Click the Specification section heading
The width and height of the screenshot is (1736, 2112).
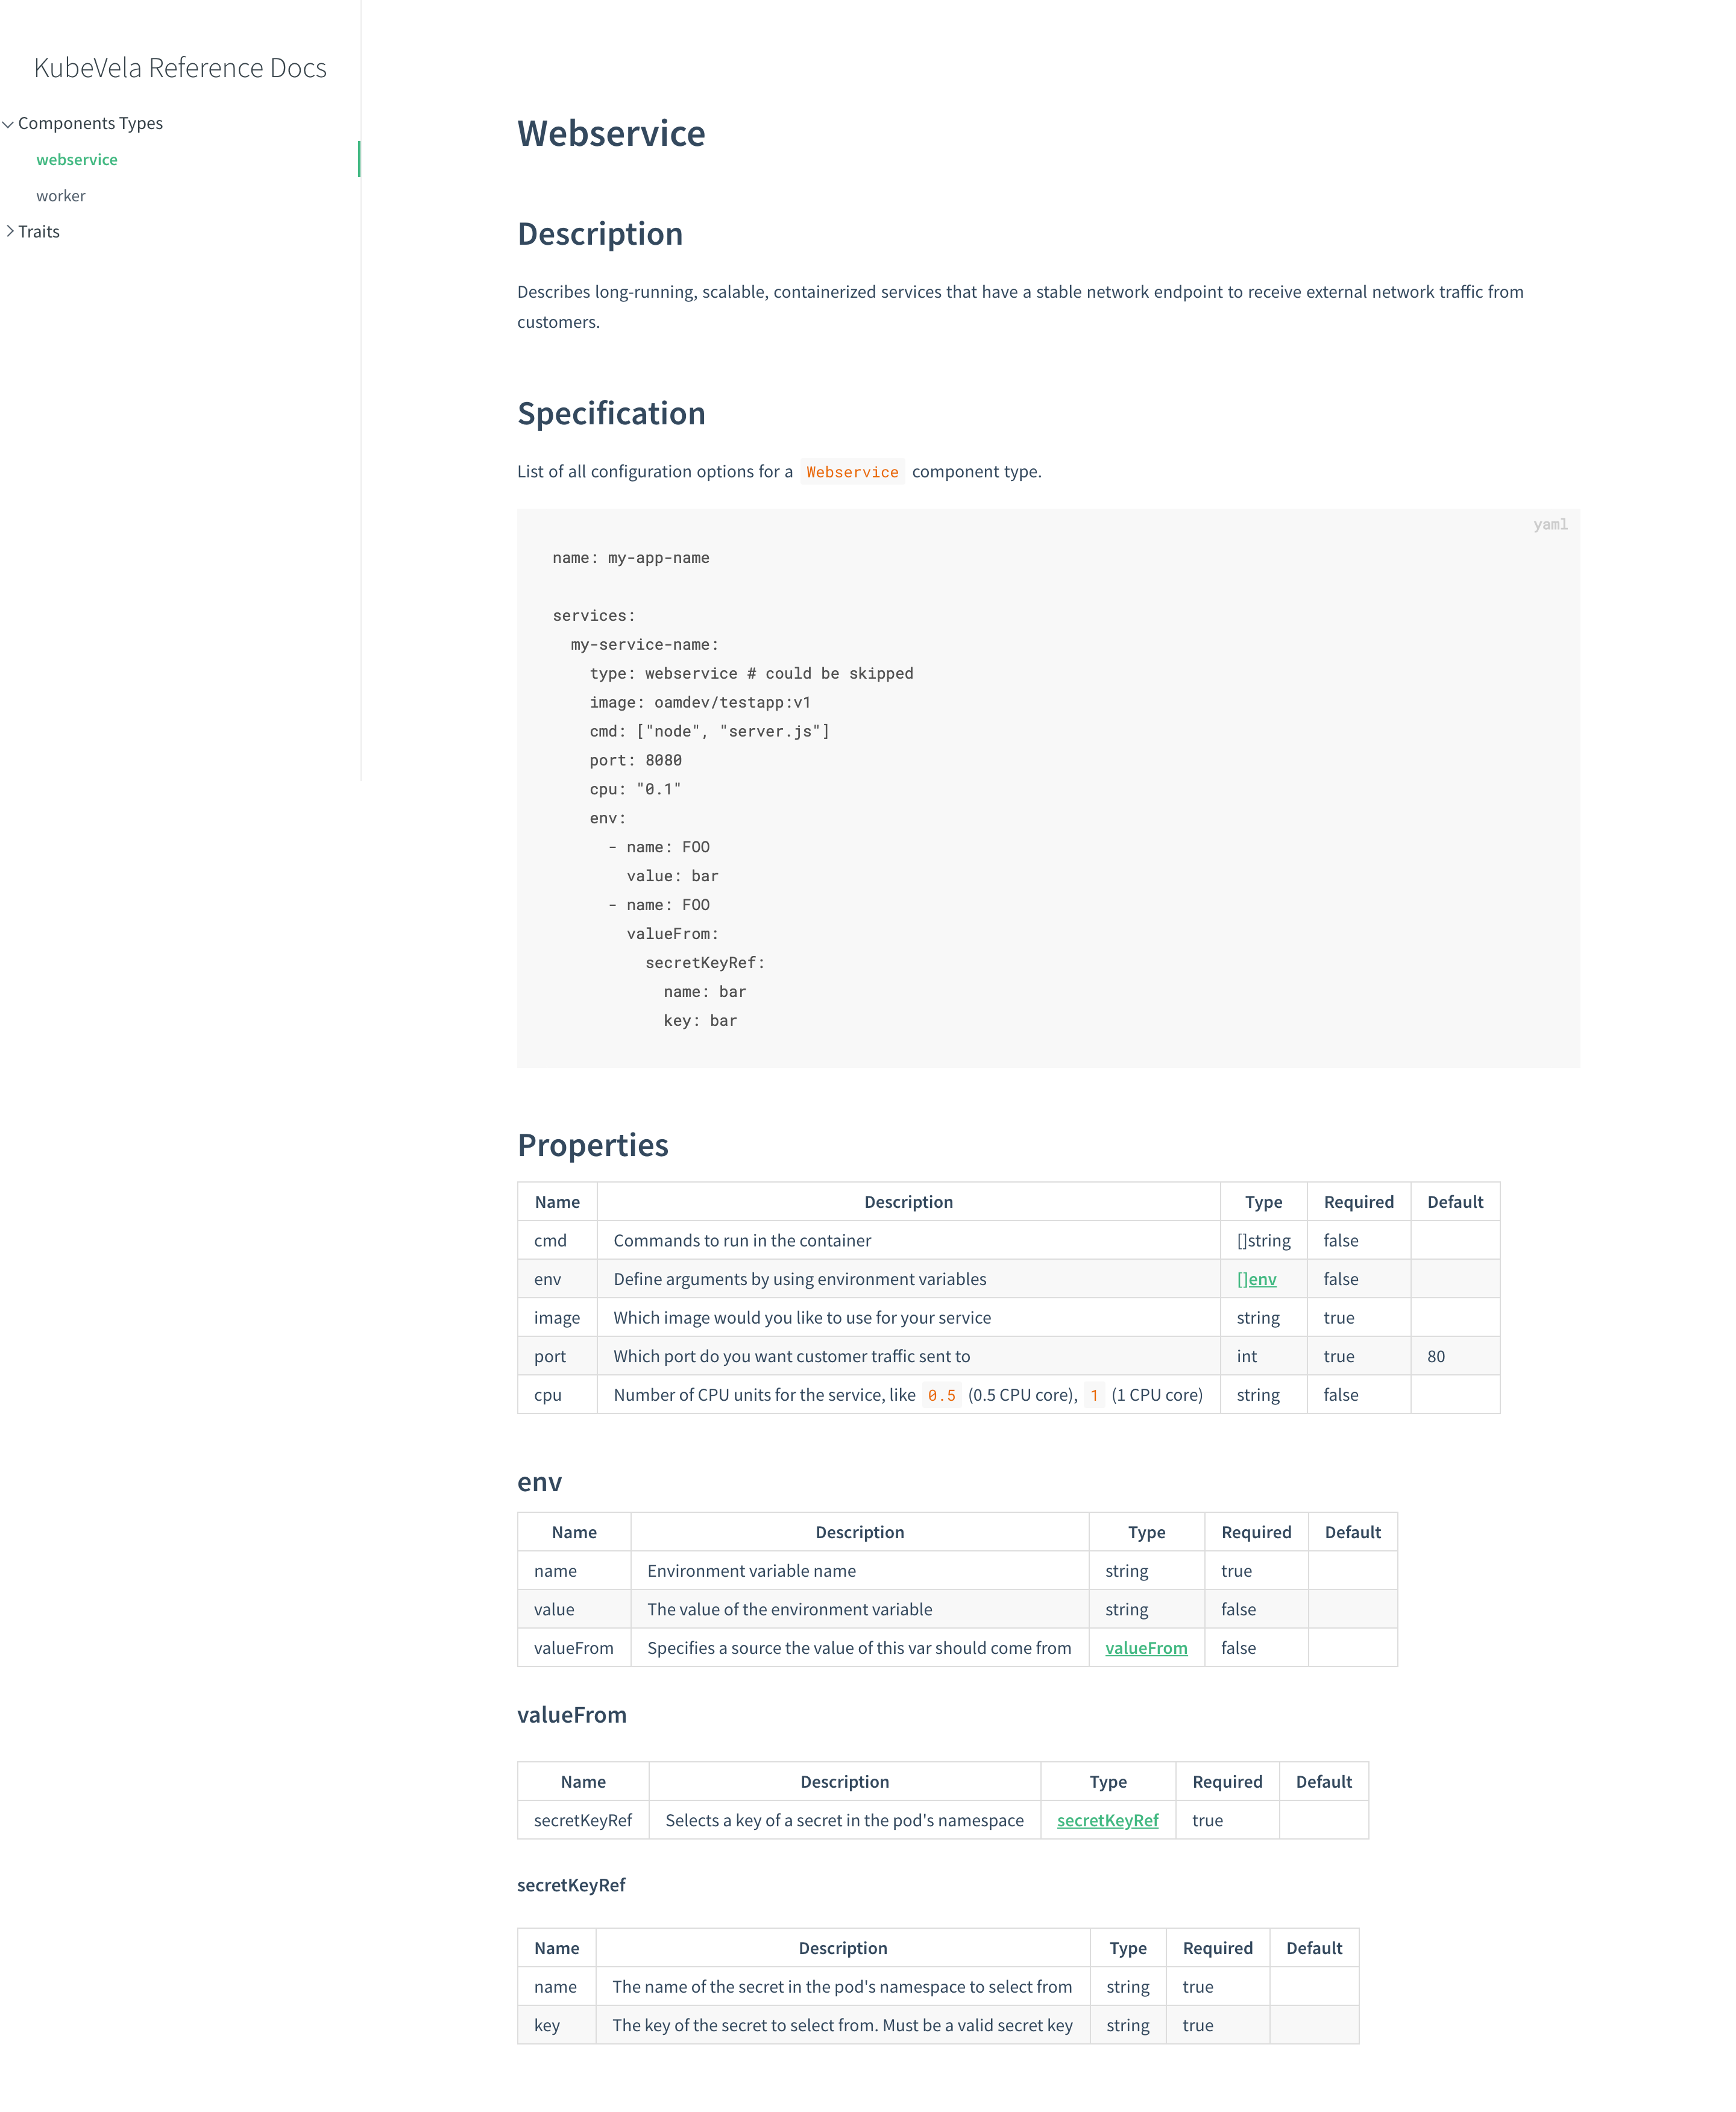pyautogui.click(x=611, y=414)
